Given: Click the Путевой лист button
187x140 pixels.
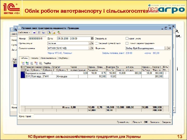Looking at the screenshot, I should [123, 122].
